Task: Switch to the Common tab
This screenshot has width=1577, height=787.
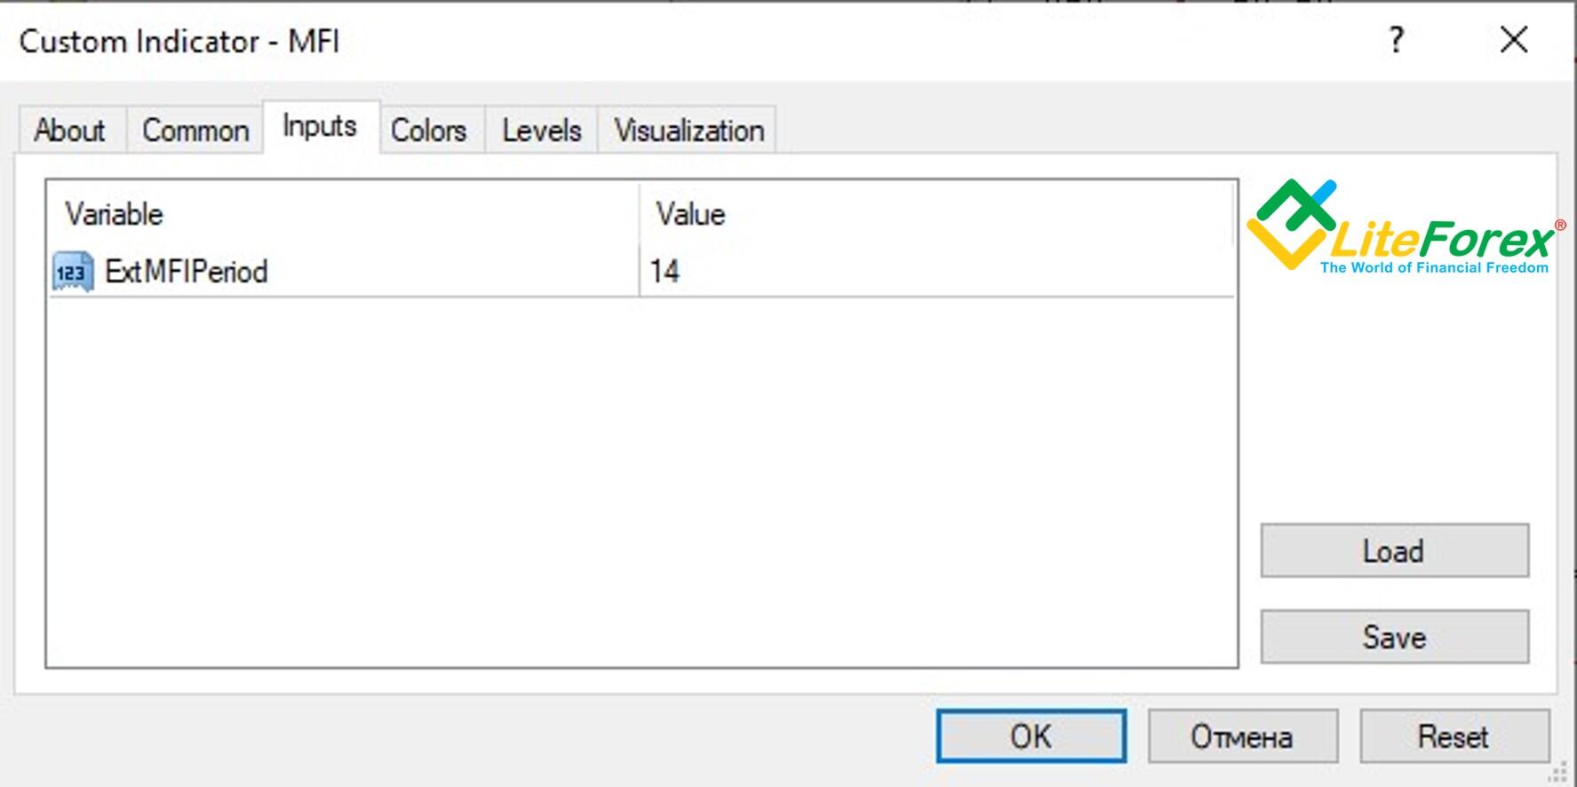Action: click(x=195, y=131)
